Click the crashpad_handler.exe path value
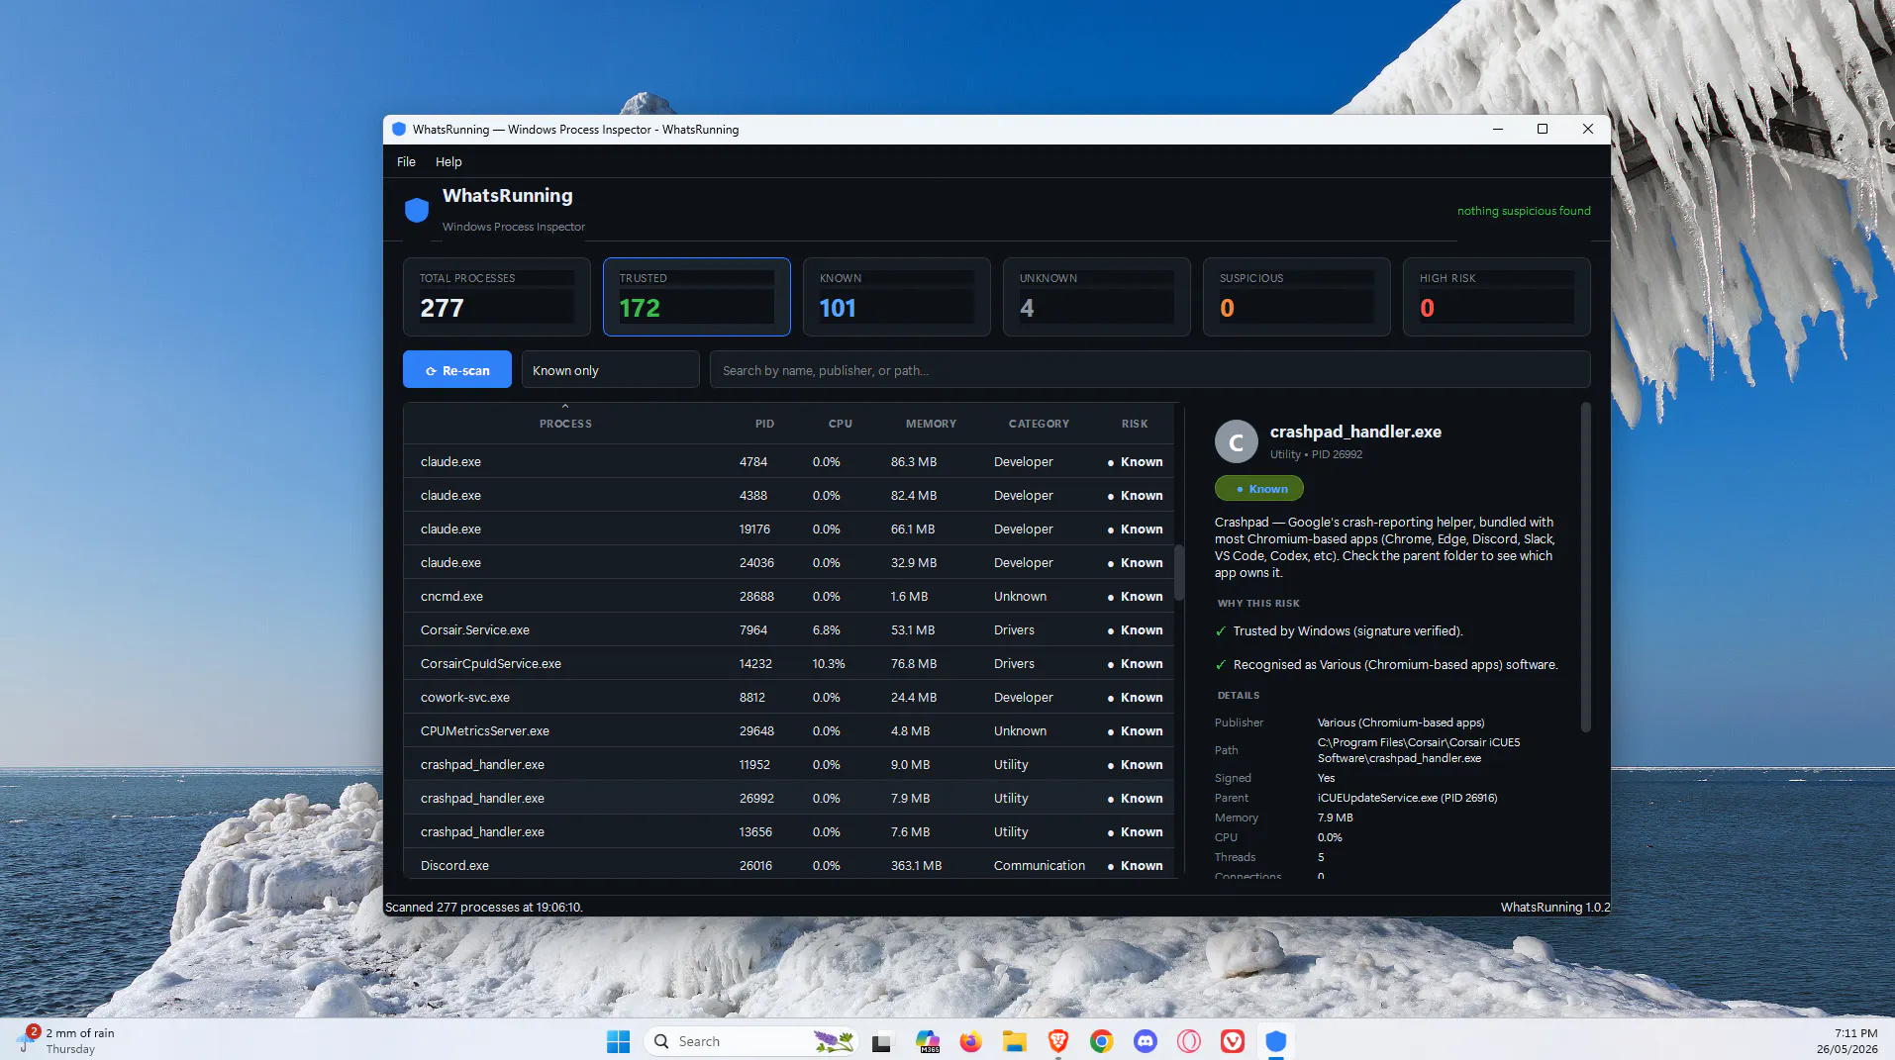This screenshot has width=1895, height=1060. click(1418, 750)
